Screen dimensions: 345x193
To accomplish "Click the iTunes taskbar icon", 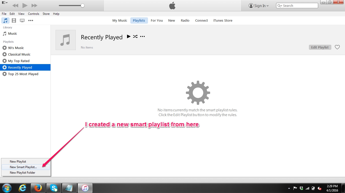I will (85, 188).
